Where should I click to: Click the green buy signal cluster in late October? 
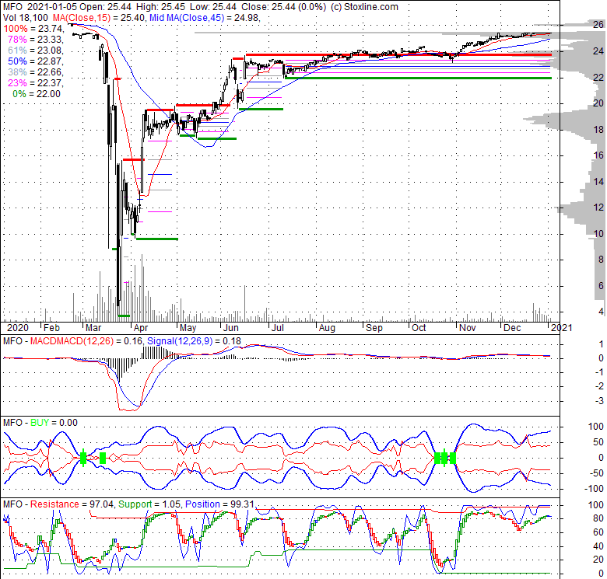pyautogui.click(x=445, y=458)
